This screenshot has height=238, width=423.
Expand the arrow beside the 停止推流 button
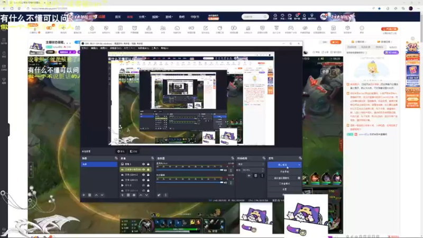point(299,164)
